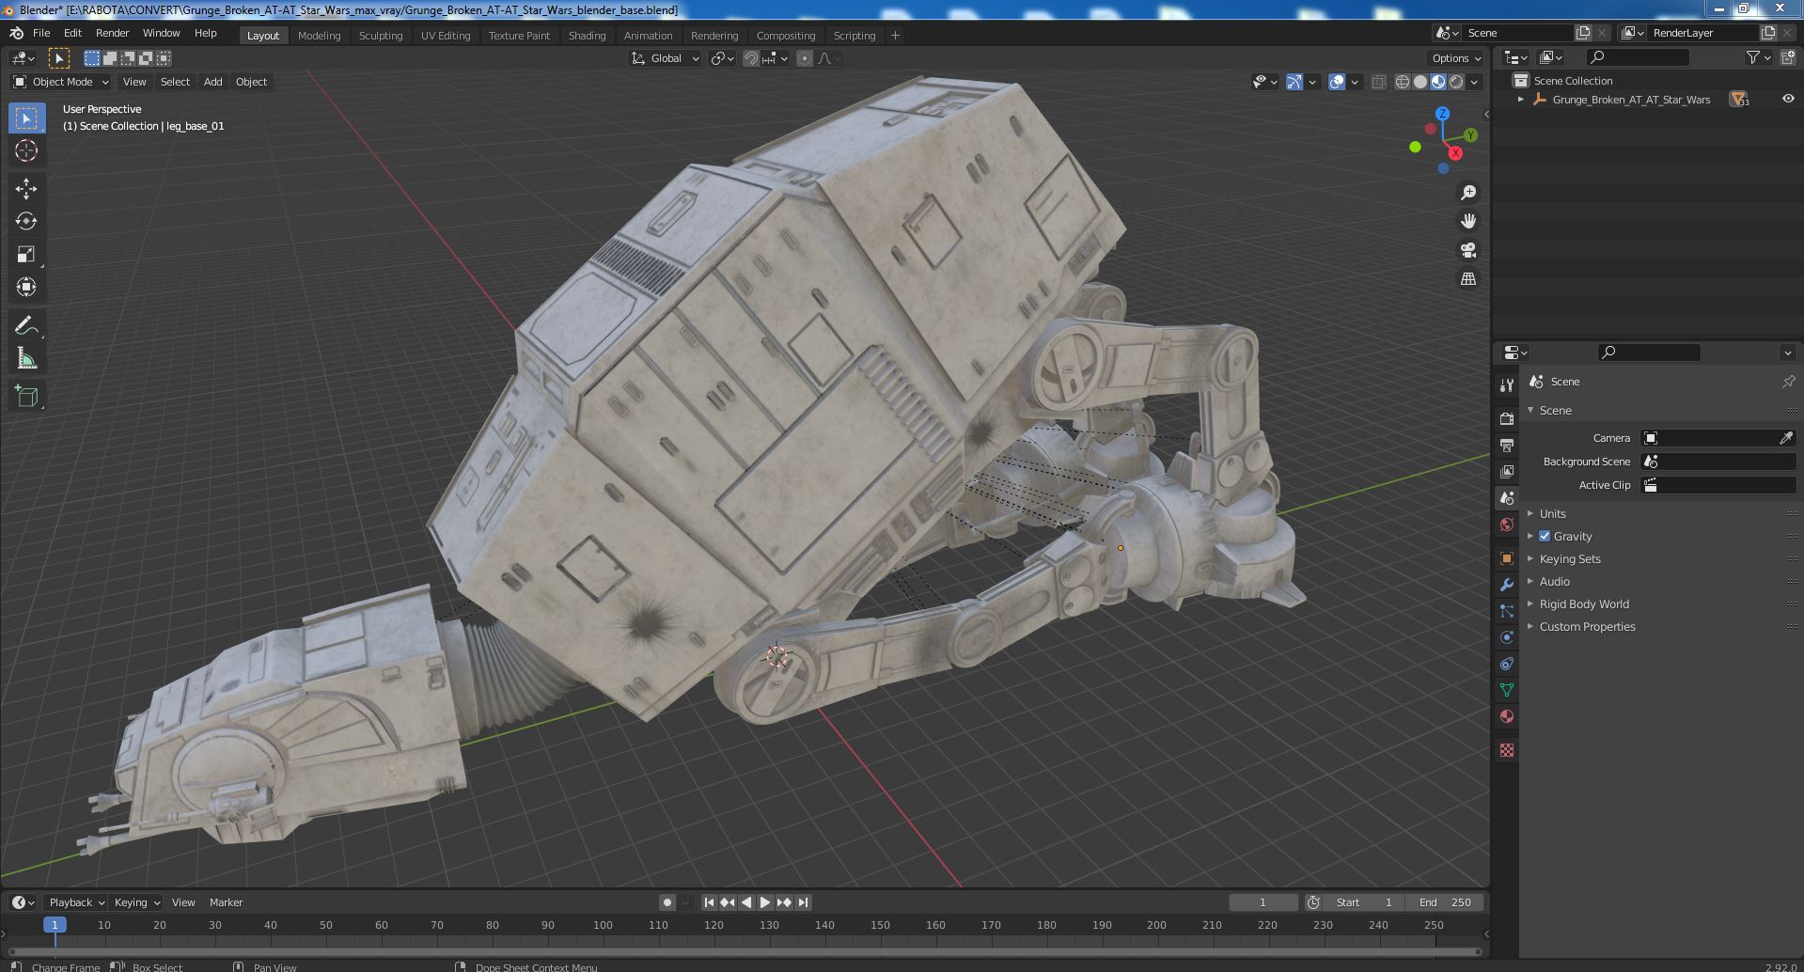Open the Object properties tab
Viewport: 1804px width, 972px height.
pos(1507,558)
